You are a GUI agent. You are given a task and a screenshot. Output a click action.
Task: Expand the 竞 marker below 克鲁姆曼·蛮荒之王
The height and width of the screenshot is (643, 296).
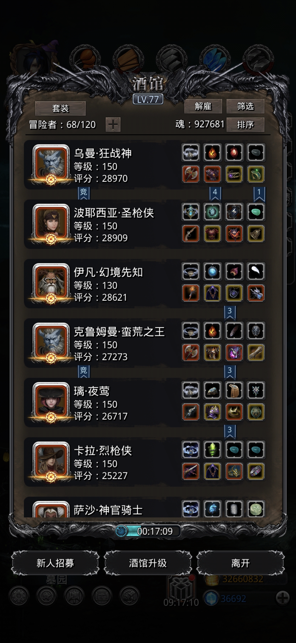pyautogui.click(x=84, y=371)
